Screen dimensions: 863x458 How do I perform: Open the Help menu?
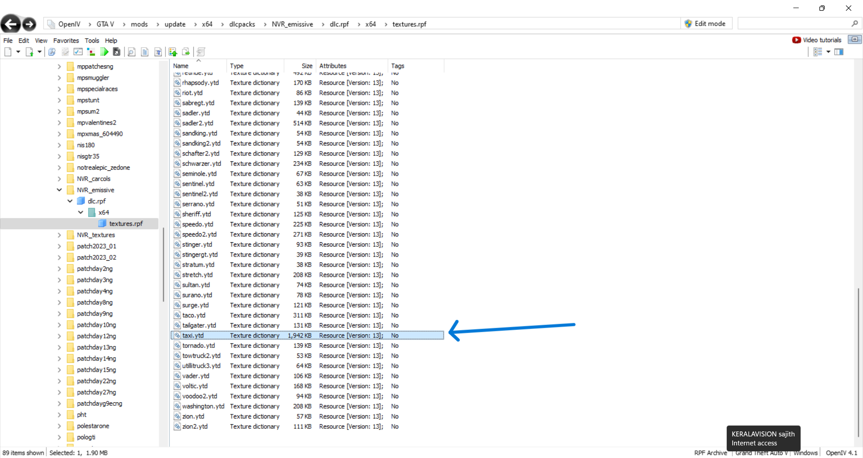point(111,40)
